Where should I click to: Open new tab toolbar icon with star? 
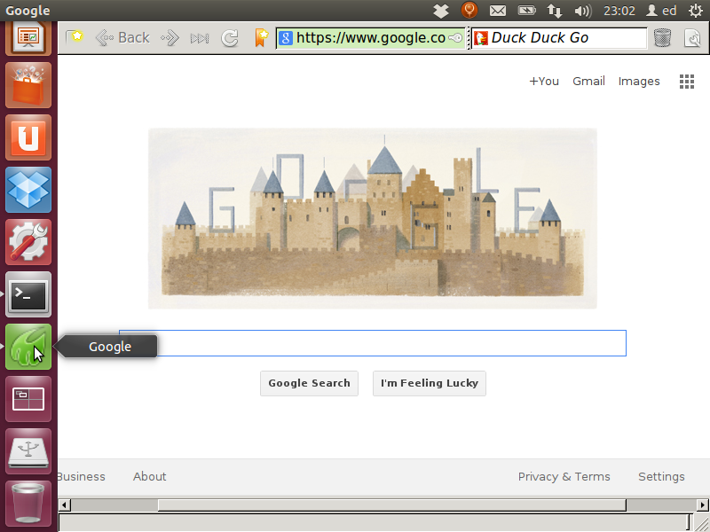coord(75,37)
